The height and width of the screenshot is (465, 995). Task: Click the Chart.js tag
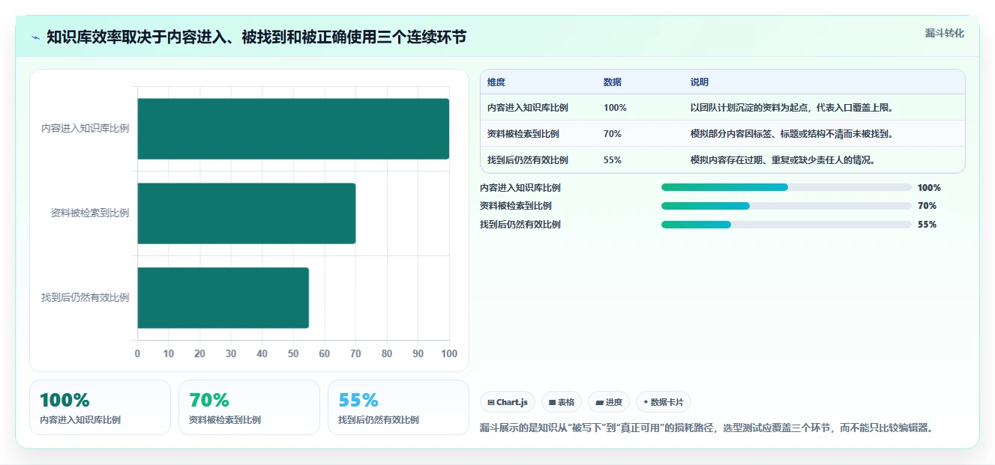pyautogui.click(x=508, y=402)
